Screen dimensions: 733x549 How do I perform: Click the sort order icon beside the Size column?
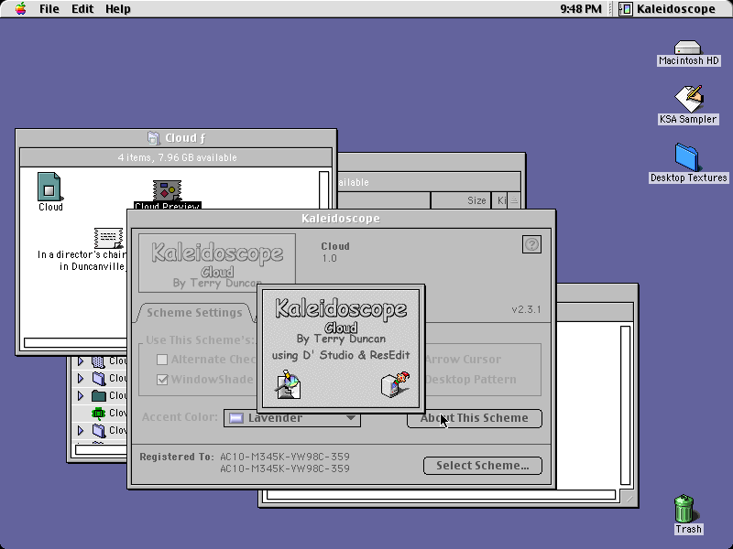pos(514,200)
